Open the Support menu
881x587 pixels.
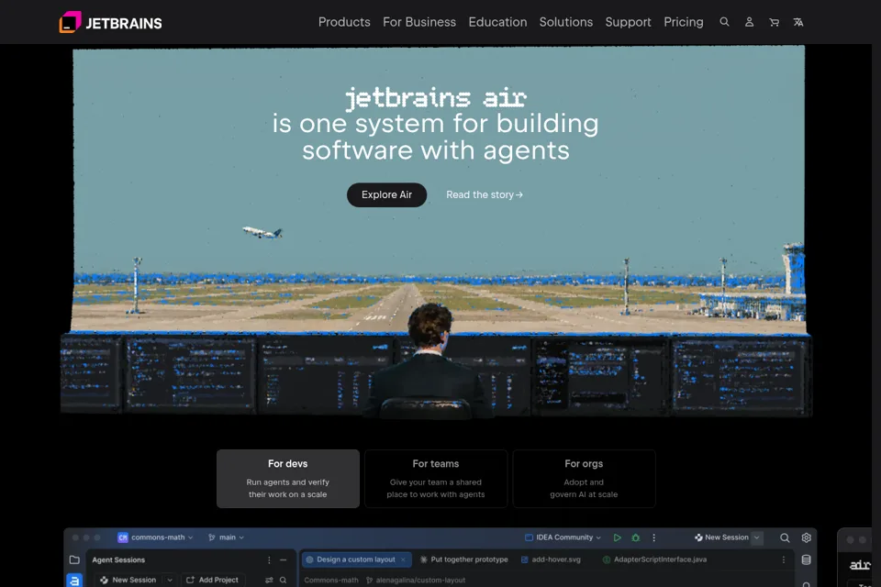pyautogui.click(x=628, y=22)
